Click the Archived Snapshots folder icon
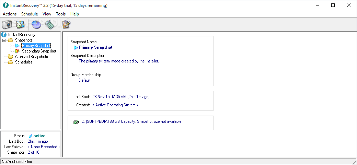The image size is (357, 165). pos(11,57)
